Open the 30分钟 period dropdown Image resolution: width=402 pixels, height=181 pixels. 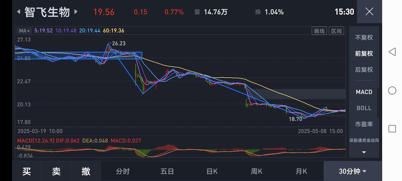click(353, 171)
